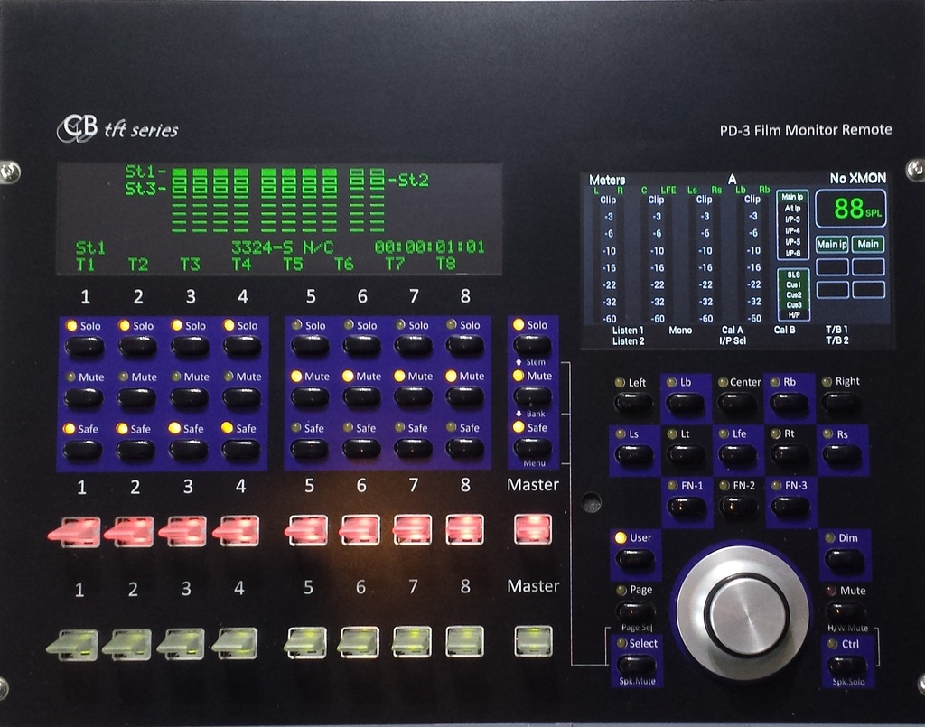The image size is (925, 727).
Task: Tap the green Main ip screen button
Action: pyautogui.click(x=832, y=244)
